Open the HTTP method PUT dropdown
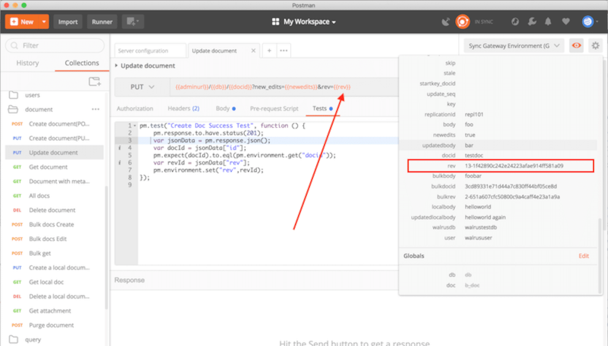This screenshot has height=346, width=608. [143, 87]
